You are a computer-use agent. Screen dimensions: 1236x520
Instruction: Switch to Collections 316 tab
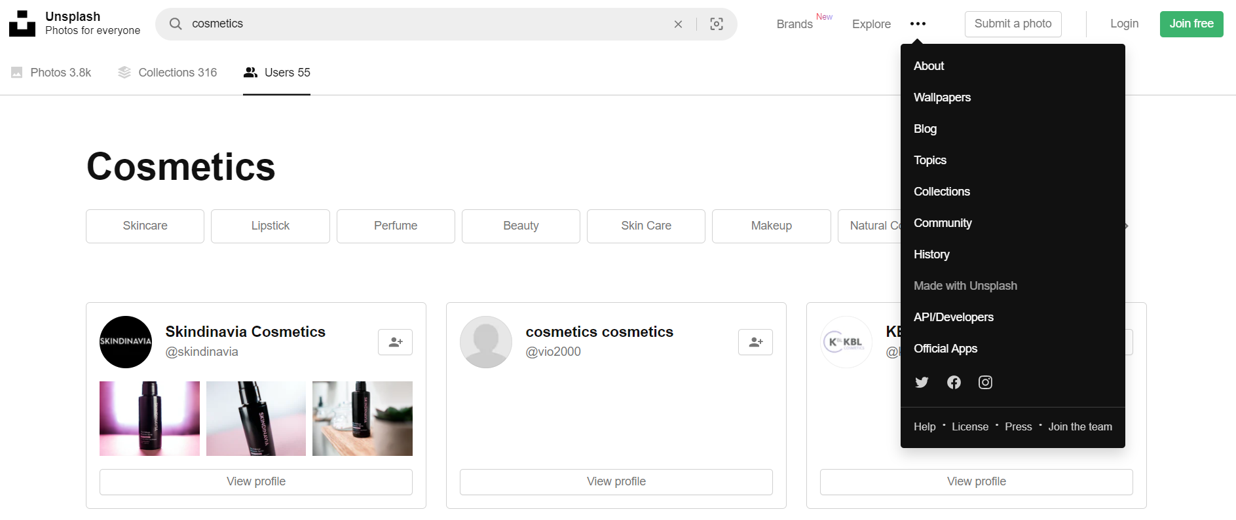[168, 73]
